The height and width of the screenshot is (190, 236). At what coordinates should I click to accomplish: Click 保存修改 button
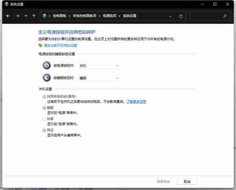pyautogui.click(x=163, y=181)
